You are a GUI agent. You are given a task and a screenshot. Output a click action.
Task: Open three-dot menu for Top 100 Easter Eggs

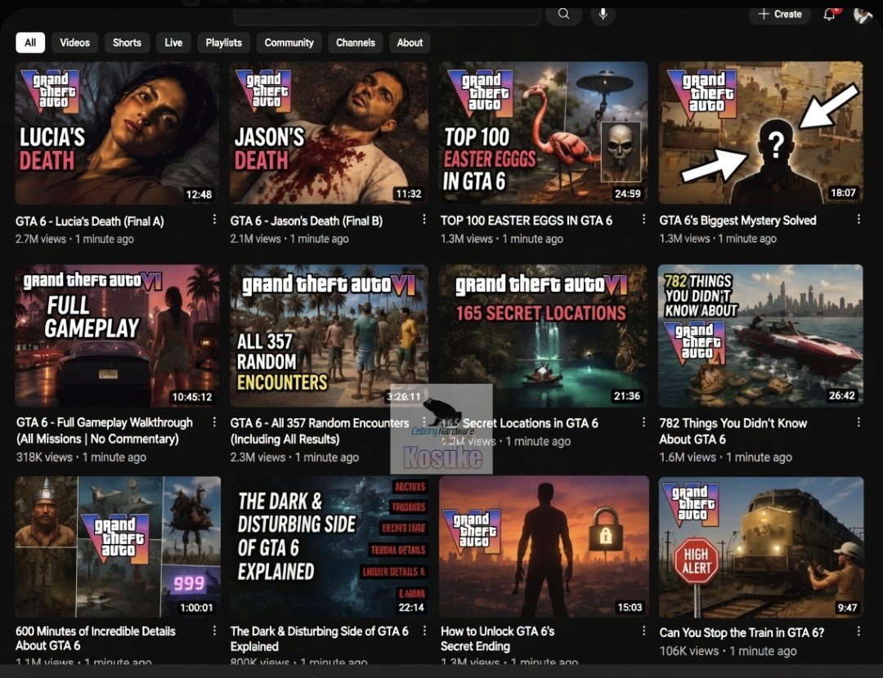[x=643, y=220]
